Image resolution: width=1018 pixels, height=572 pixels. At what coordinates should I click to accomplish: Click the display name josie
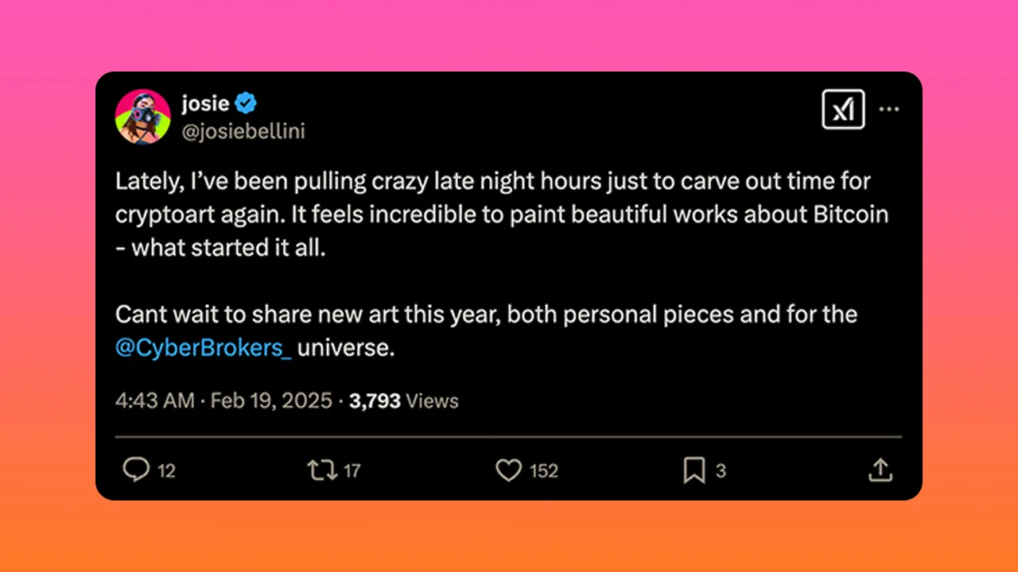tap(205, 102)
